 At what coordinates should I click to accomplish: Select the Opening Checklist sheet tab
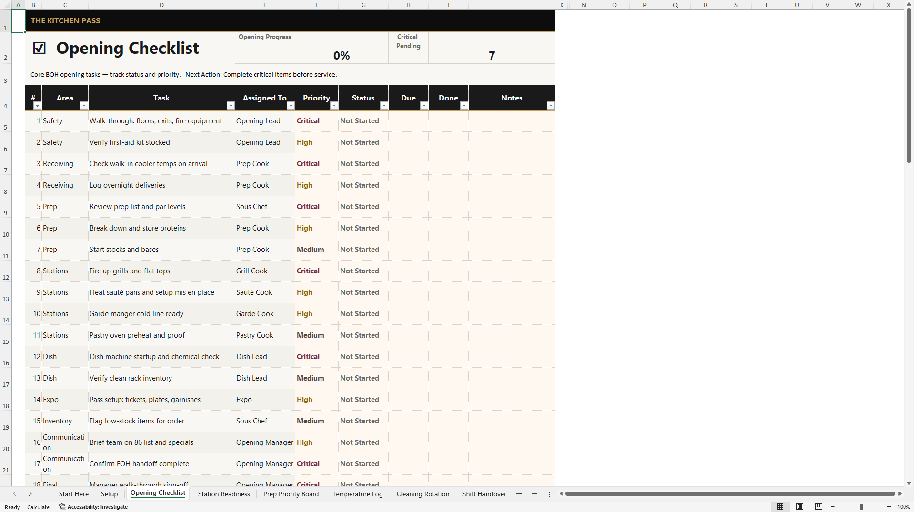click(158, 493)
